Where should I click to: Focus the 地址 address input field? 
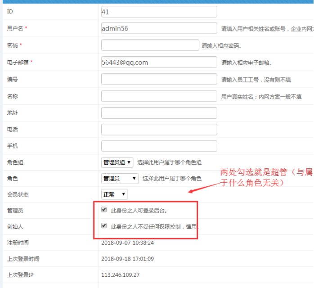pyautogui.click(x=159, y=112)
